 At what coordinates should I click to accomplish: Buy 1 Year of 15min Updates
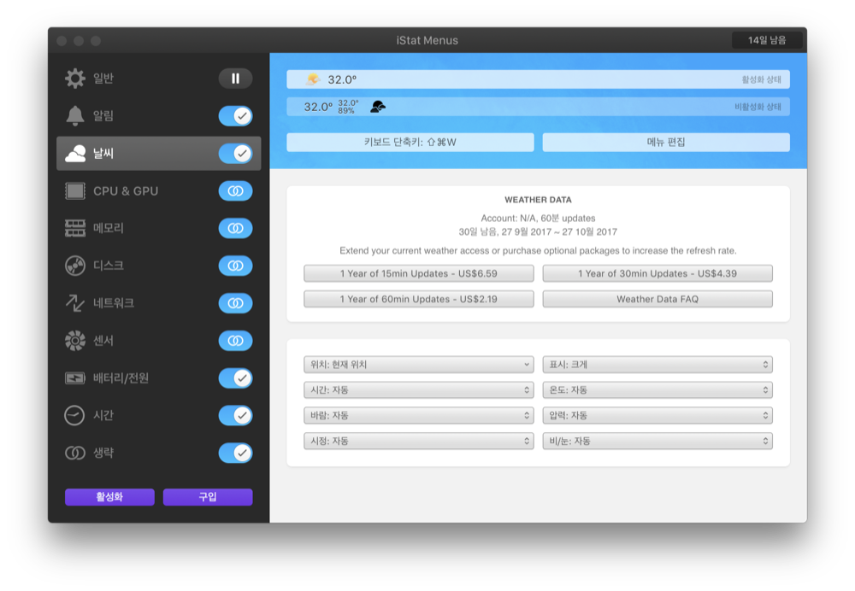pyautogui.click(x=419, y=273)
